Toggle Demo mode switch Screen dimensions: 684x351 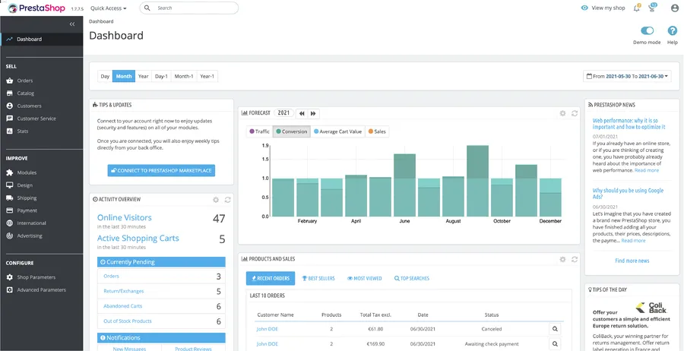(x=648, y=30)
